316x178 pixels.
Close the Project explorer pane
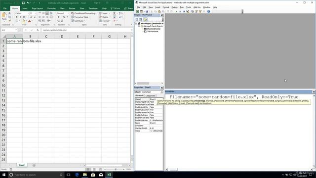point(162,15)
